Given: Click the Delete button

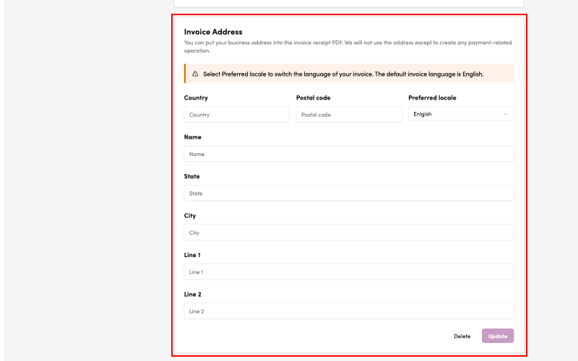Looking at the screenshot, I should click(462, 336).
